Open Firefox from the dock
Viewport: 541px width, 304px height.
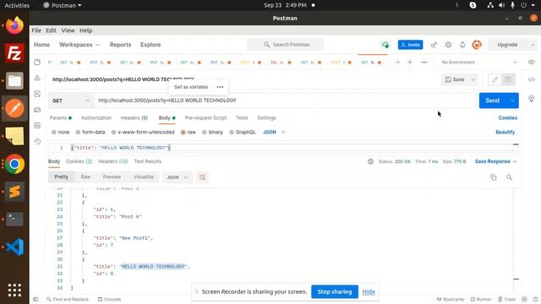point(14,25)
